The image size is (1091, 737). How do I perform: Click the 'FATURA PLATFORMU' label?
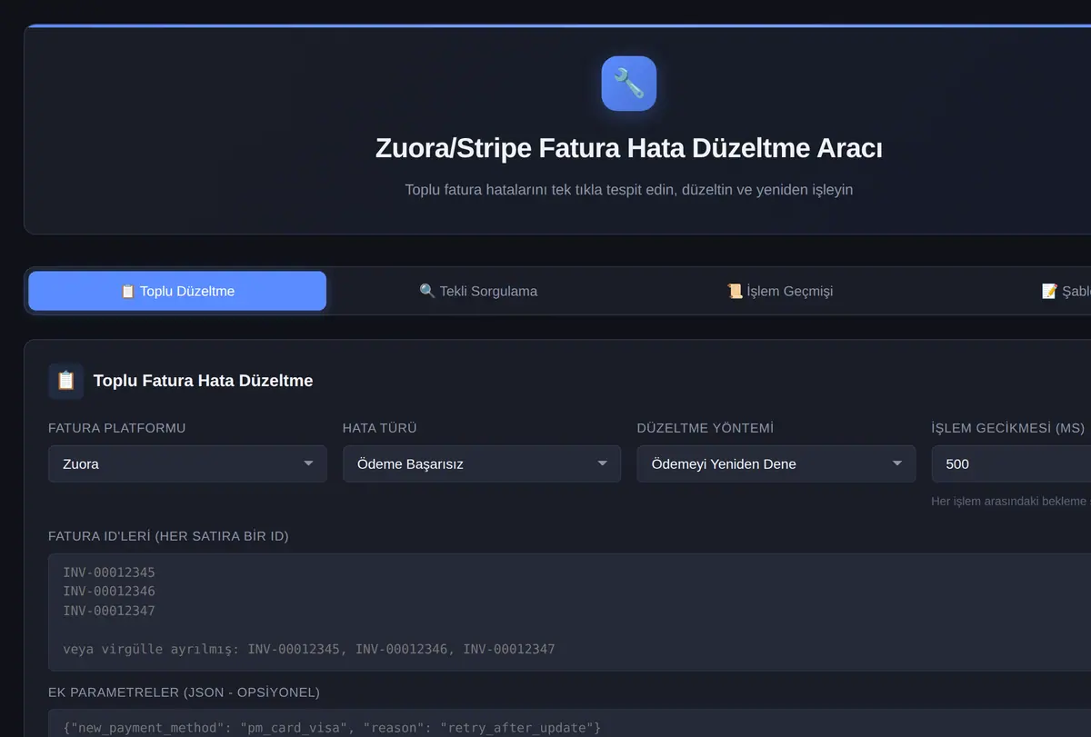tap(116, 428)
